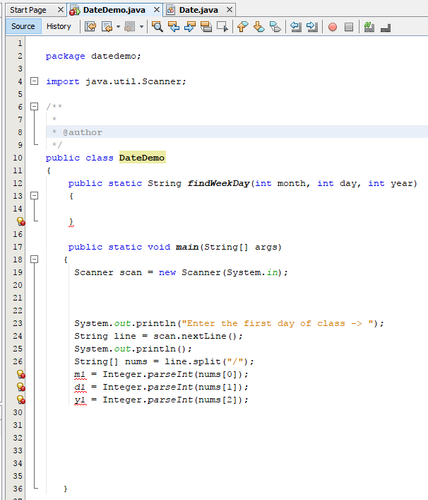Click "new Scanner(System.in);" on line 19

[223, 272]
